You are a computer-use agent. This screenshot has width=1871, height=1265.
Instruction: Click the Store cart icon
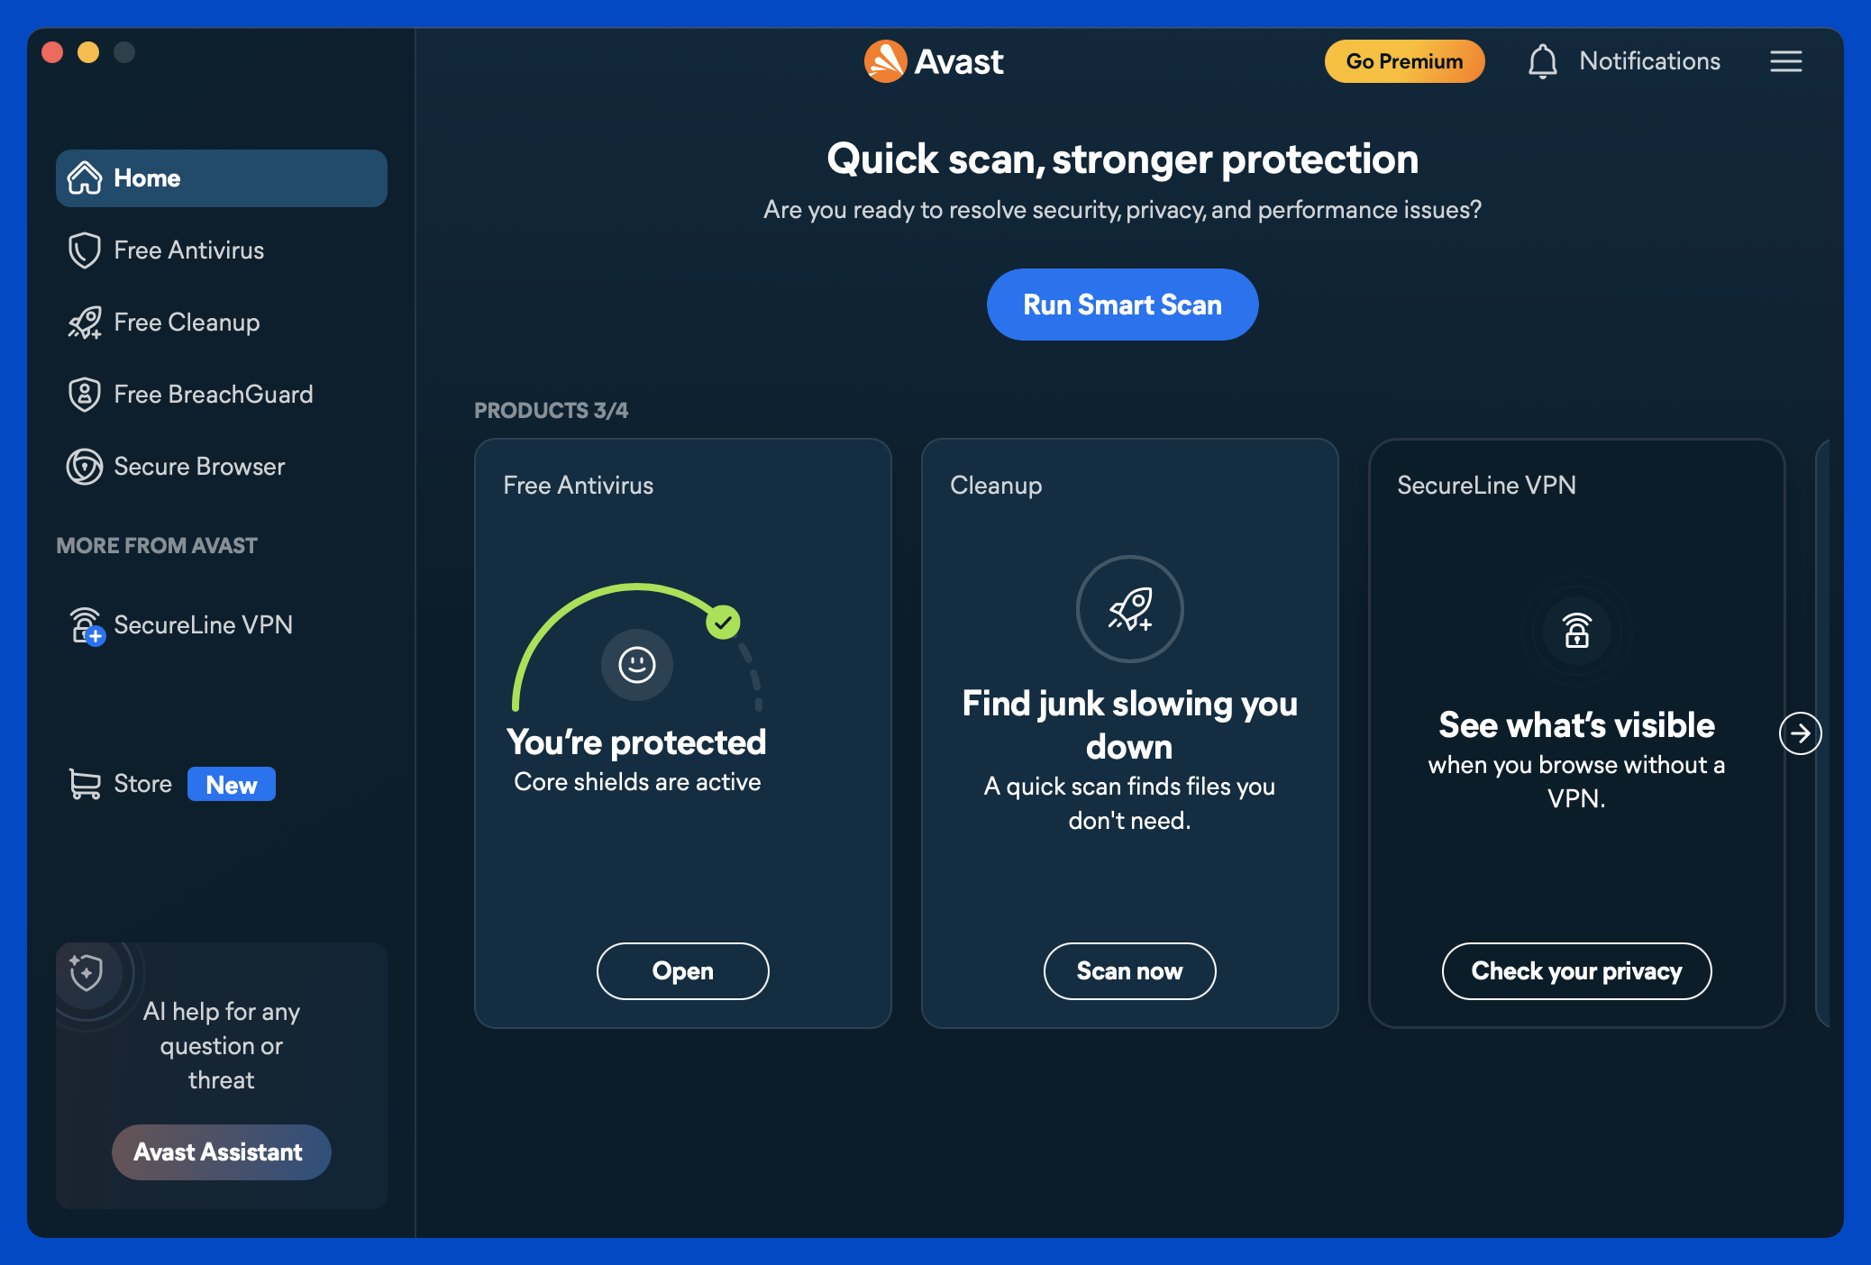(x=85, y=784)
